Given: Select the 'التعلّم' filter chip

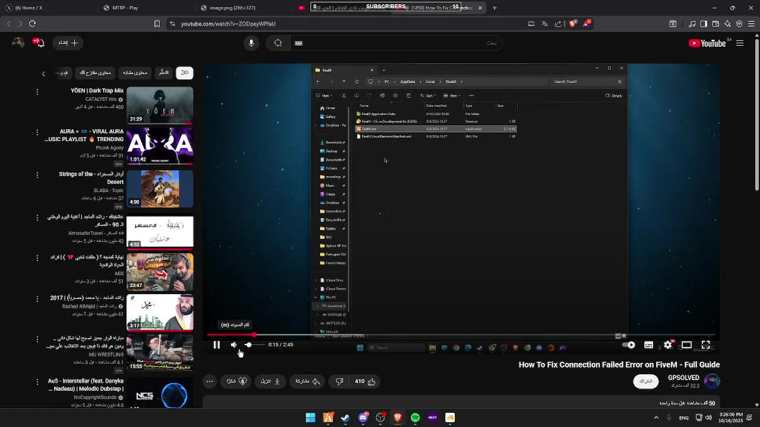Looking at the screenshot, I should coord(164,73).
